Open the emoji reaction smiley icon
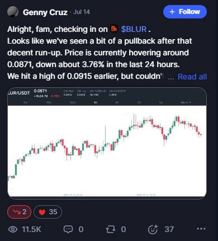Viewport: 218px width, 241px height. (153, 229)
